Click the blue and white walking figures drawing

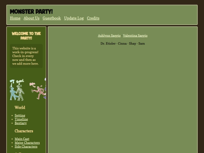17,90
